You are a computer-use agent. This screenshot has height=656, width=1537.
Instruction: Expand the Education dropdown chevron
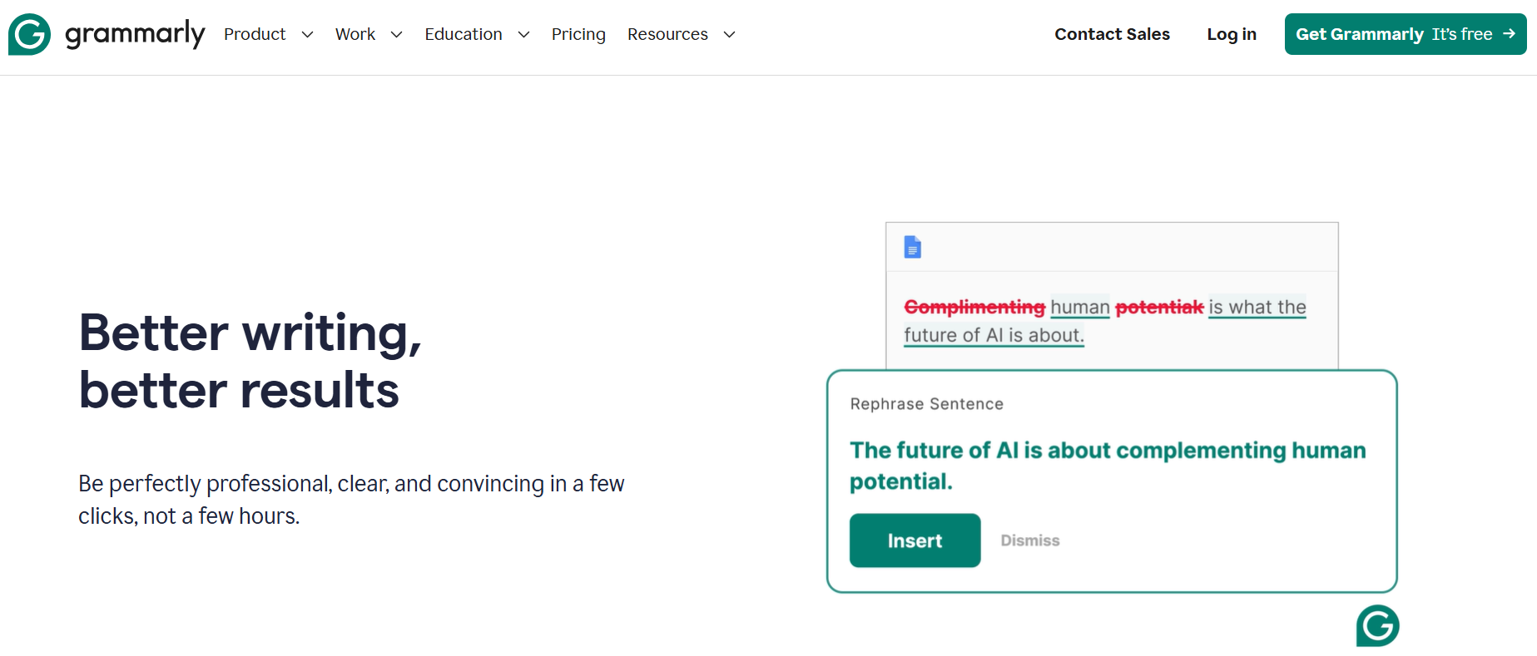pyautogui.click(x=523, y=35)
